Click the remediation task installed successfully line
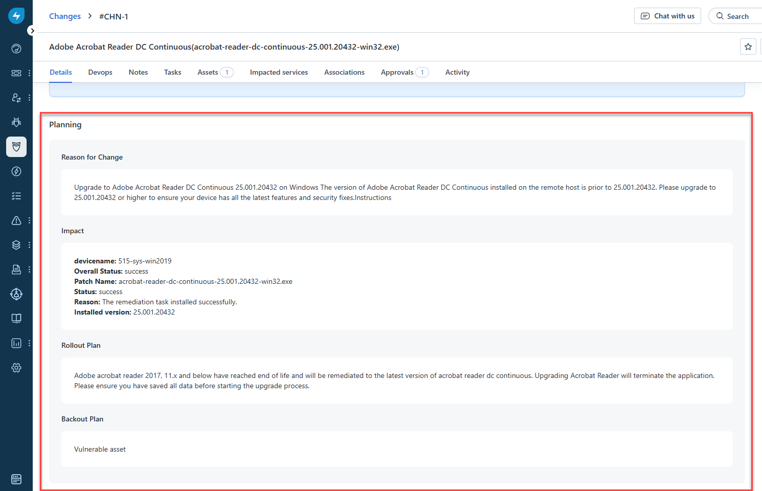Viewport: 762px width, 491px height. click(155, 302)
